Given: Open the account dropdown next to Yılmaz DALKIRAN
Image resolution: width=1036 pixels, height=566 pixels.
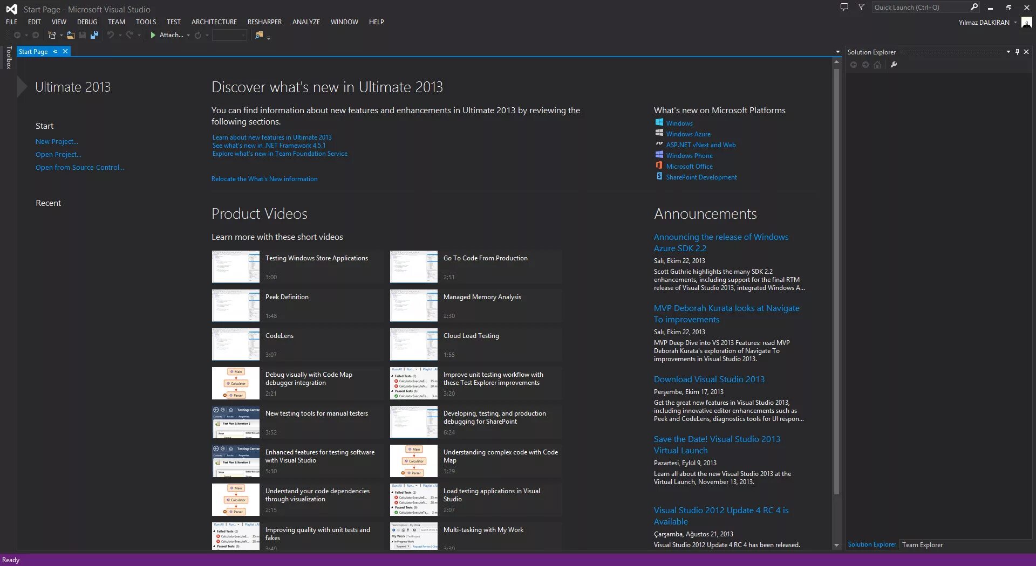Looking at the screenshot, I should pyautogui.click(x=1015, y=23).
